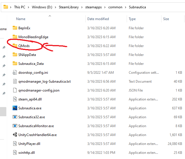
Task: Expand chevron after common breadcrumb
Action: [126, 7]
